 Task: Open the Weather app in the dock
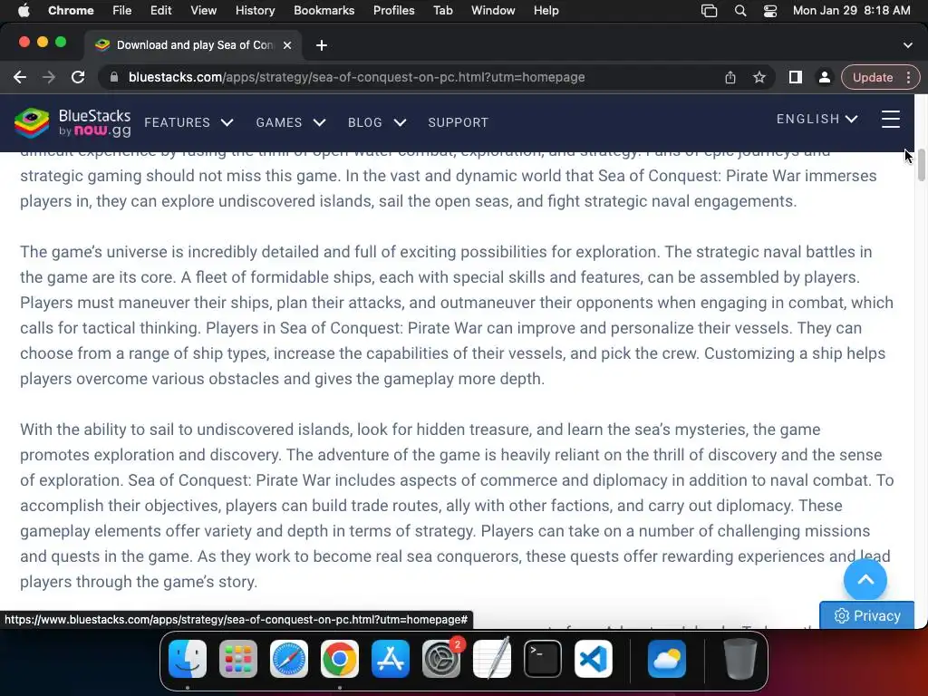667,659
